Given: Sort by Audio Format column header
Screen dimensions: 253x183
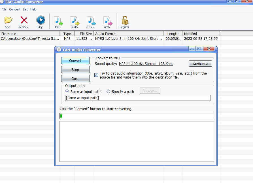Looking at the screenshot, I should pos(128,34).
